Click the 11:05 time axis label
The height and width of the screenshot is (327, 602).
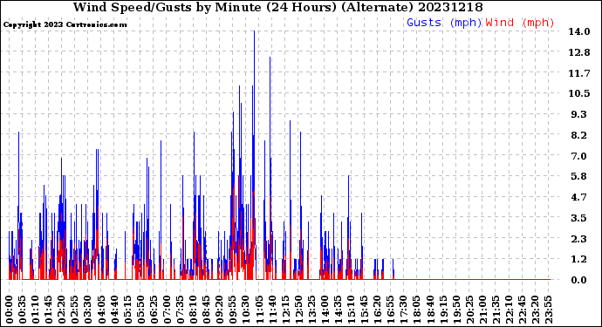[259, 310]
